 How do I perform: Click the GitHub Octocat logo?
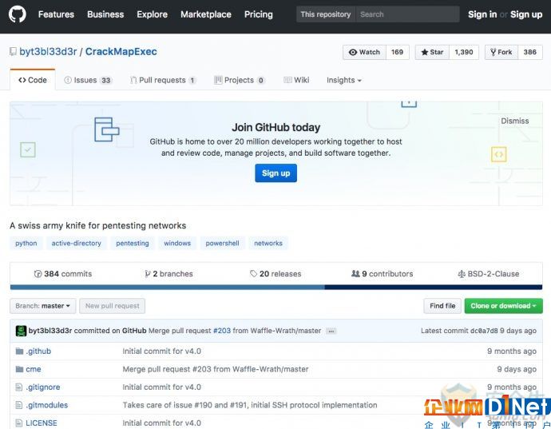pyautogui.click(x=18, y=14)
